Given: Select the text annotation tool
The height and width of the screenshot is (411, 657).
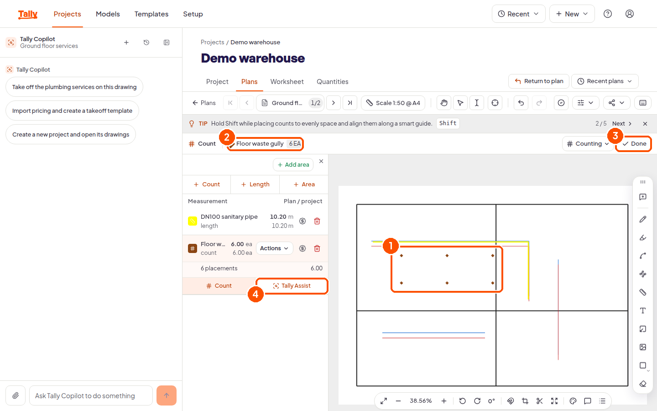Looking at the screenshot, I should tap(643, 311).
